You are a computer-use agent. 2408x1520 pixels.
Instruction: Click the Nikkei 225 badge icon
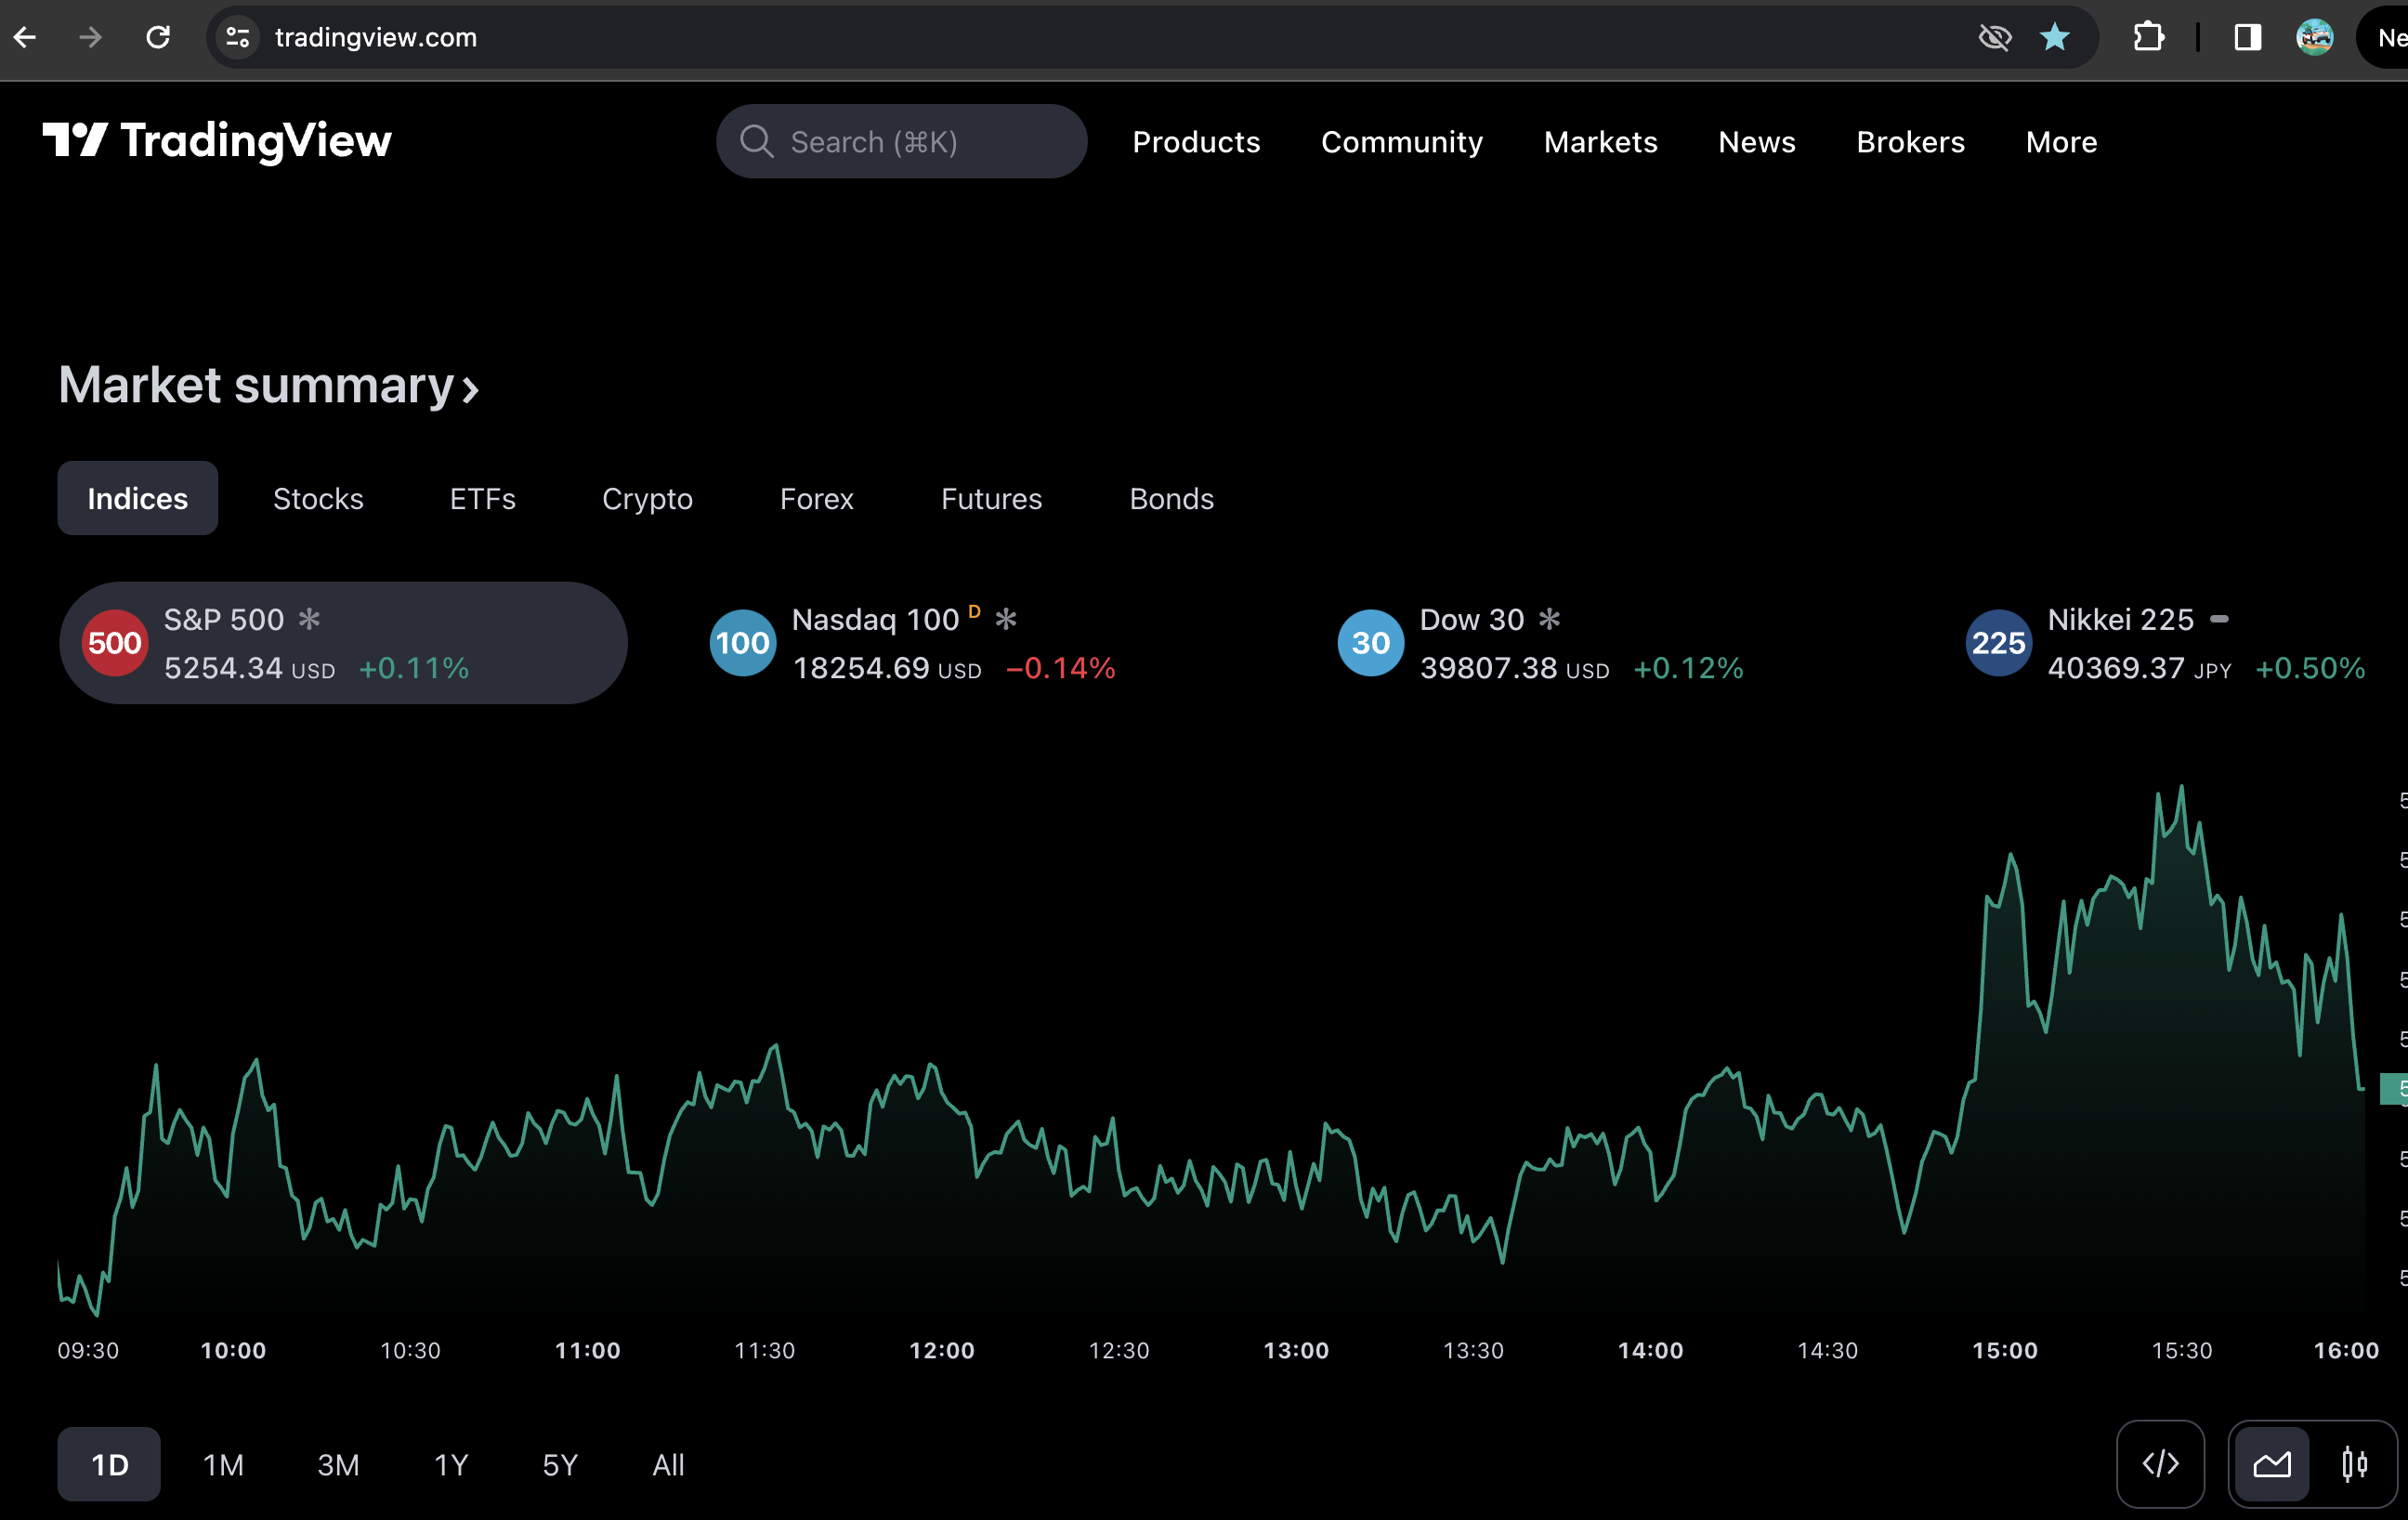click(x=1998, y=643)
